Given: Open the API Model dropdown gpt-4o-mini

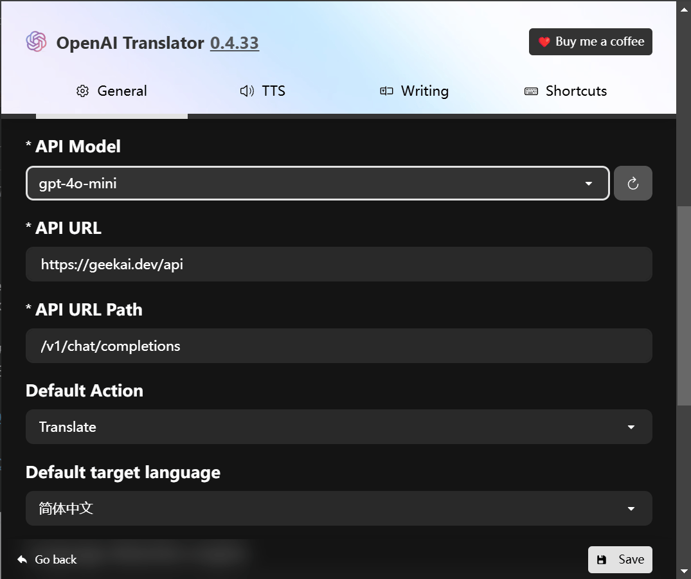Looking at the screenshot, I should pos(318,183).
